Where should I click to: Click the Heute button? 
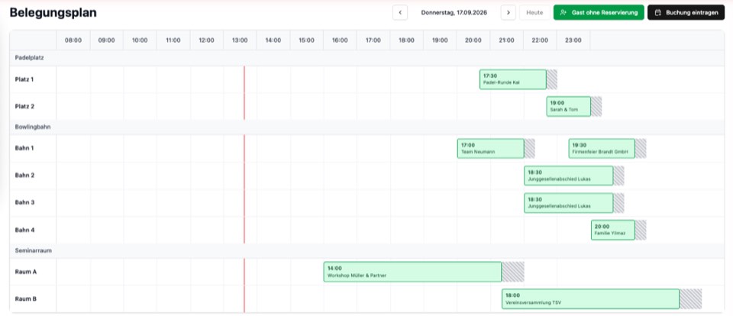click(x=534, y=13)
